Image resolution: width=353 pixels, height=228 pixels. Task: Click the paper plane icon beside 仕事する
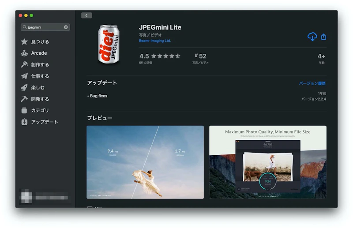pos(24,76)
